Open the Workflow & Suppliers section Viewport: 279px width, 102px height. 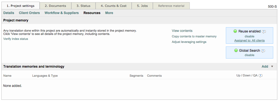click(62, 13)
